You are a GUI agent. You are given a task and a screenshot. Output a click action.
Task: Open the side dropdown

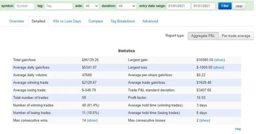tap(91, 6)
